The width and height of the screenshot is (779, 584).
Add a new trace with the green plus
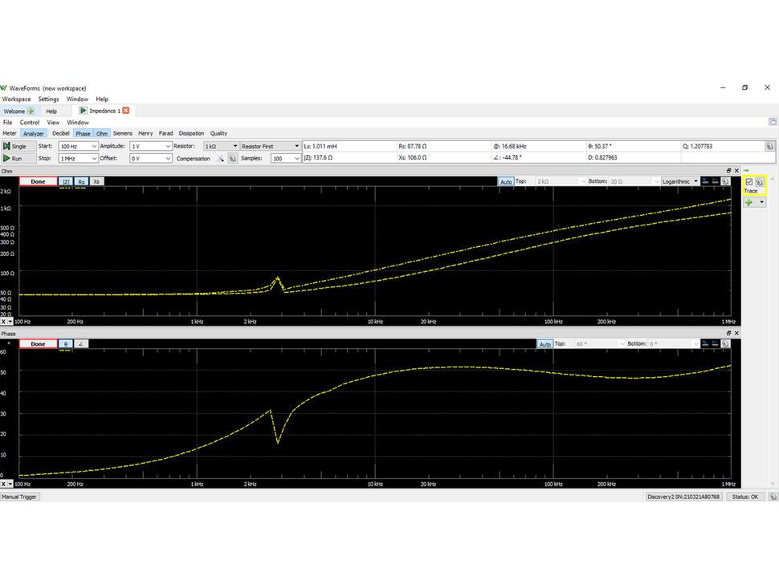(x=748, y=203)
